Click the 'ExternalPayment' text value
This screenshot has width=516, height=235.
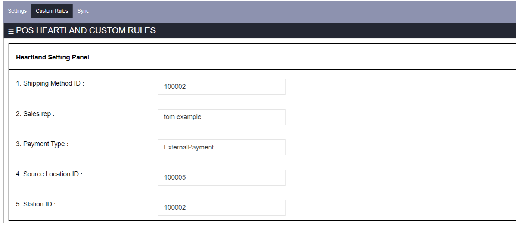tap(189, 147)
